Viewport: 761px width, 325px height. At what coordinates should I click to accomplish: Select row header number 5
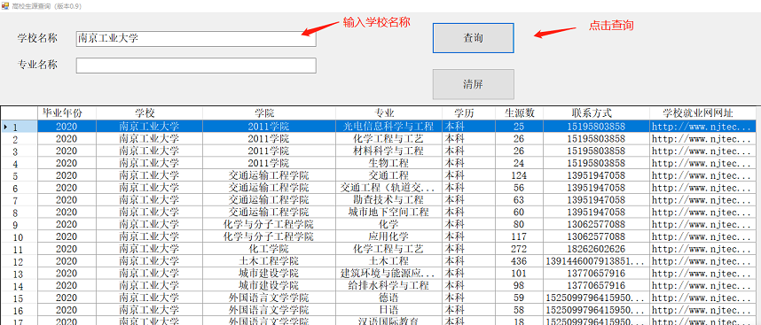[x=19, y=176]
